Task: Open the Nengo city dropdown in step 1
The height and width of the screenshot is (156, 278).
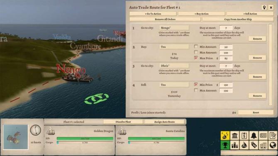Action: pyautogui.click(x=174, y=28)
